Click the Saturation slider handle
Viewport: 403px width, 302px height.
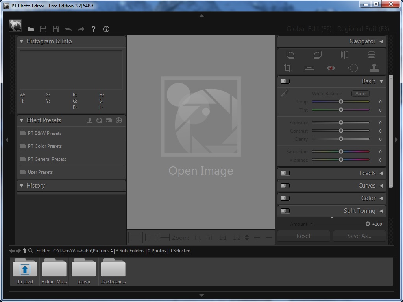(341, 151)
